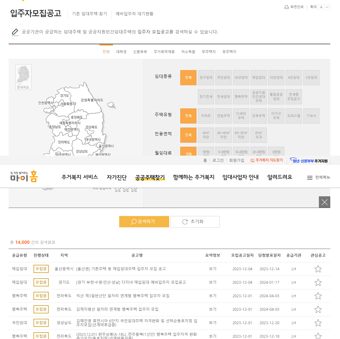Toggle the 아파트 housing type filter

coord(206,116)
